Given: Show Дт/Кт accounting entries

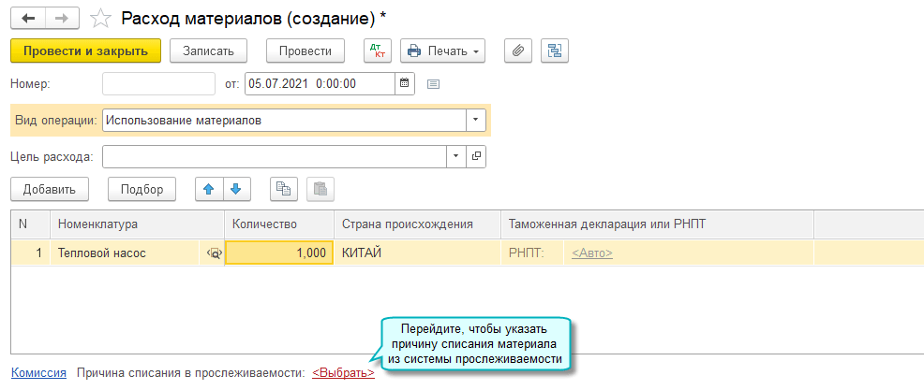Looking at the screenshot, I should click(377, 51).
